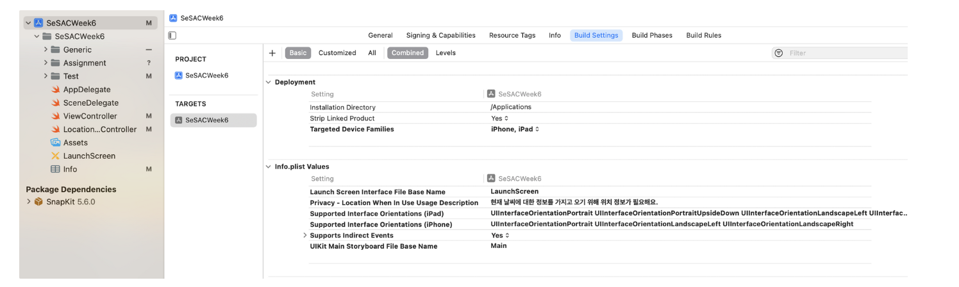Click the PROJECT section heading
The height and width of the screenshot is (287, 959).
(x=190, y=60)
